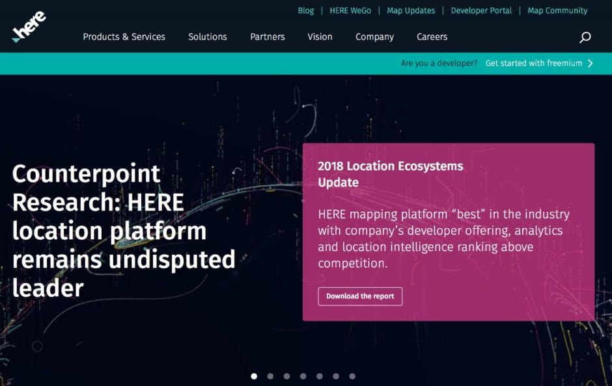The width and height of the screenshot is (612, 386).
Task: Click the Counterpoint Research headline text
Action: (124, 231)
